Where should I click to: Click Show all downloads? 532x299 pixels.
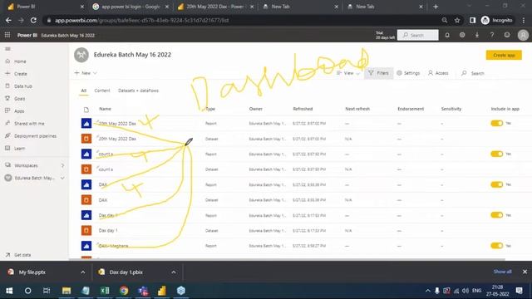click(502, 272)
